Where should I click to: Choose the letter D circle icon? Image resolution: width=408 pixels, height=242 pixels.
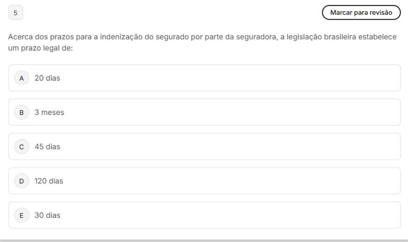coord(22,181)
